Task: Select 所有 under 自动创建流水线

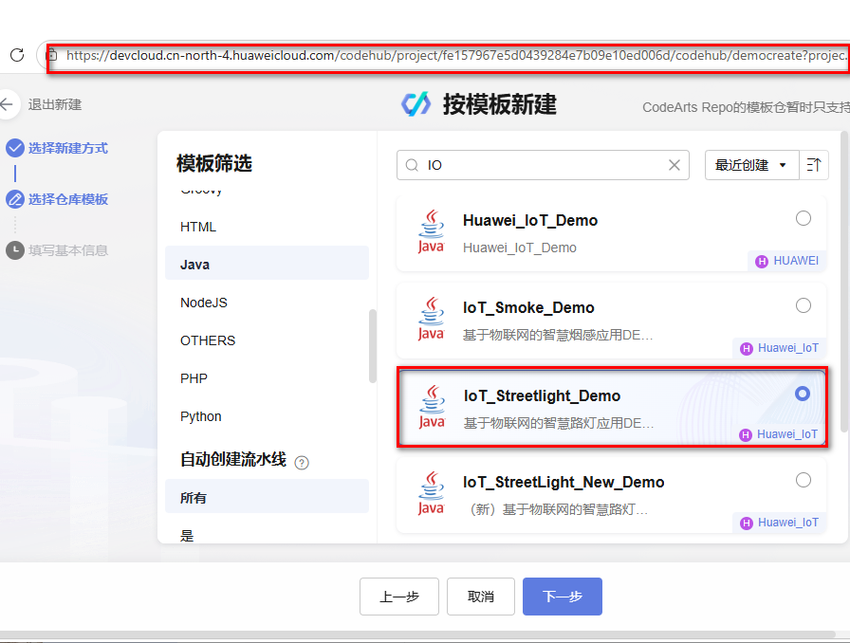Action: [267, 496]
